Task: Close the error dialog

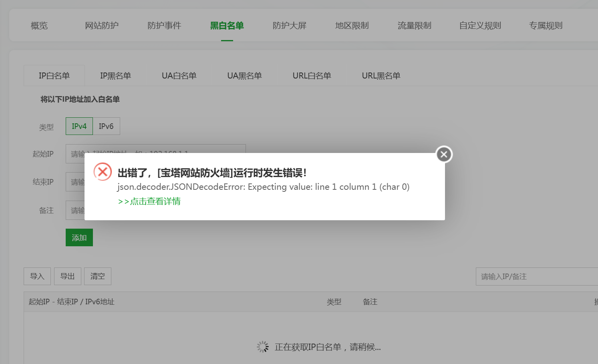Action: [x=443, y=154]
